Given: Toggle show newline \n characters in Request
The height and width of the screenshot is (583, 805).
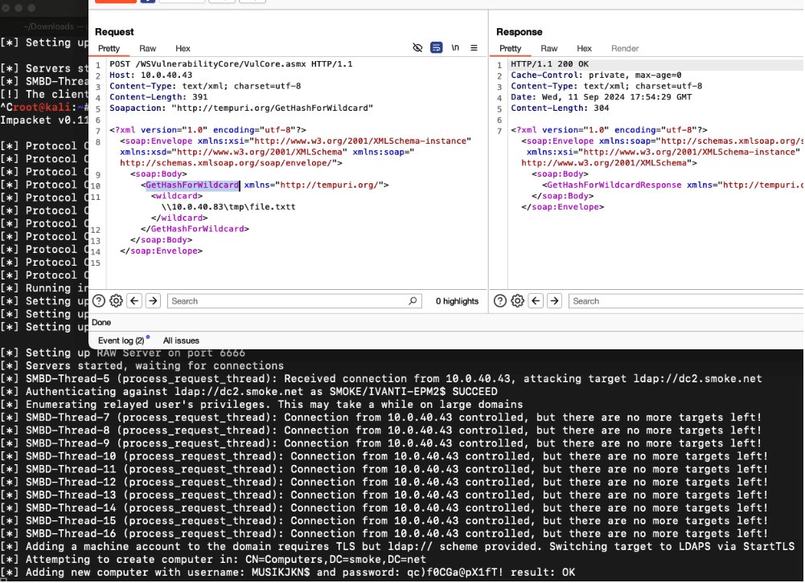Looking at the screenshot, I should click(x=455, y=47).
